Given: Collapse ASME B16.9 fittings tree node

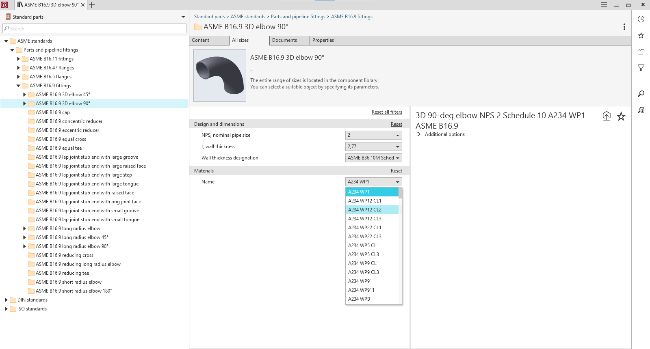Looking at the screenshot, I should [x=18, y=86].
